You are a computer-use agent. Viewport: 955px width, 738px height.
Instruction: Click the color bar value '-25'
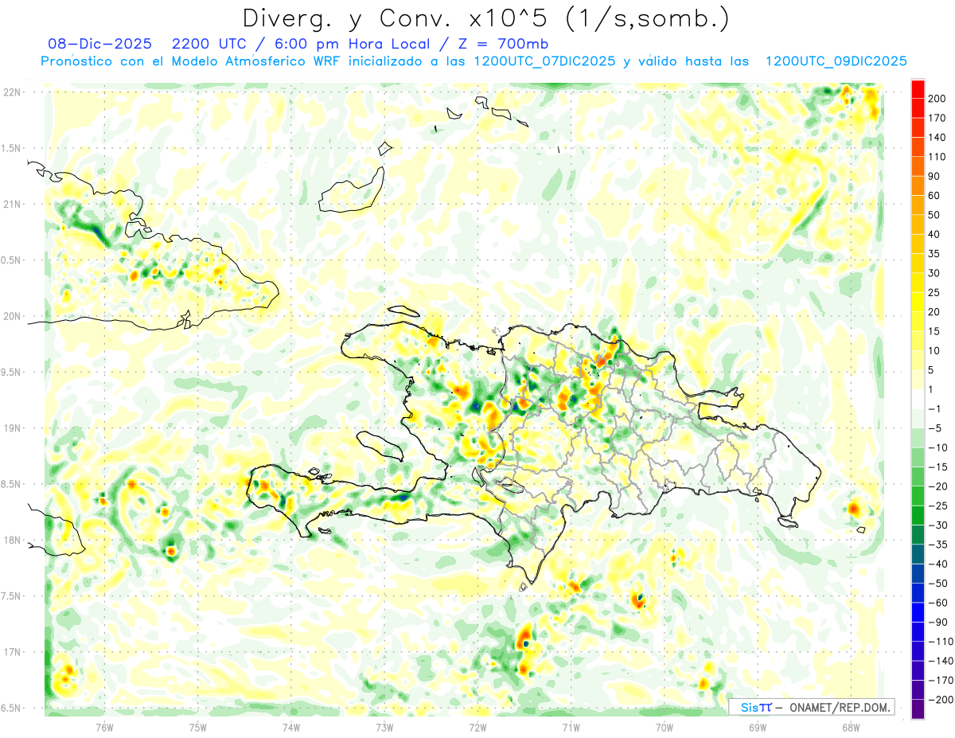[x=939, y=506]
